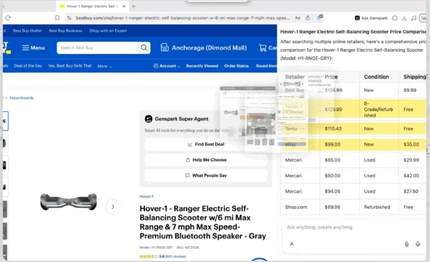This screenshot has width=430, height=262.
Task: Open Recently Viewed
Action: click(202, 66)
